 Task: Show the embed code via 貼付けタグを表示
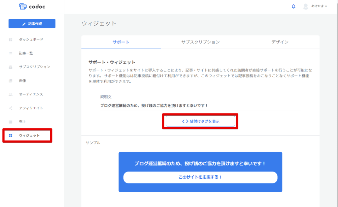[x=200, y=121]
